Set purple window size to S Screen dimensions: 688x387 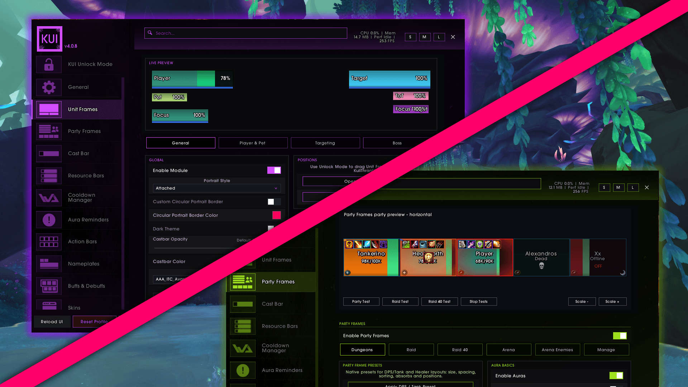pyautogui.click(x=411, y=37)
